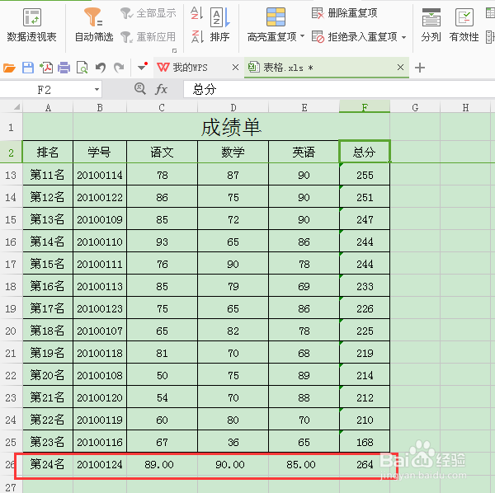
Task: Open Data Validation (有效性) tool
Action: click(x=464, y=26)
